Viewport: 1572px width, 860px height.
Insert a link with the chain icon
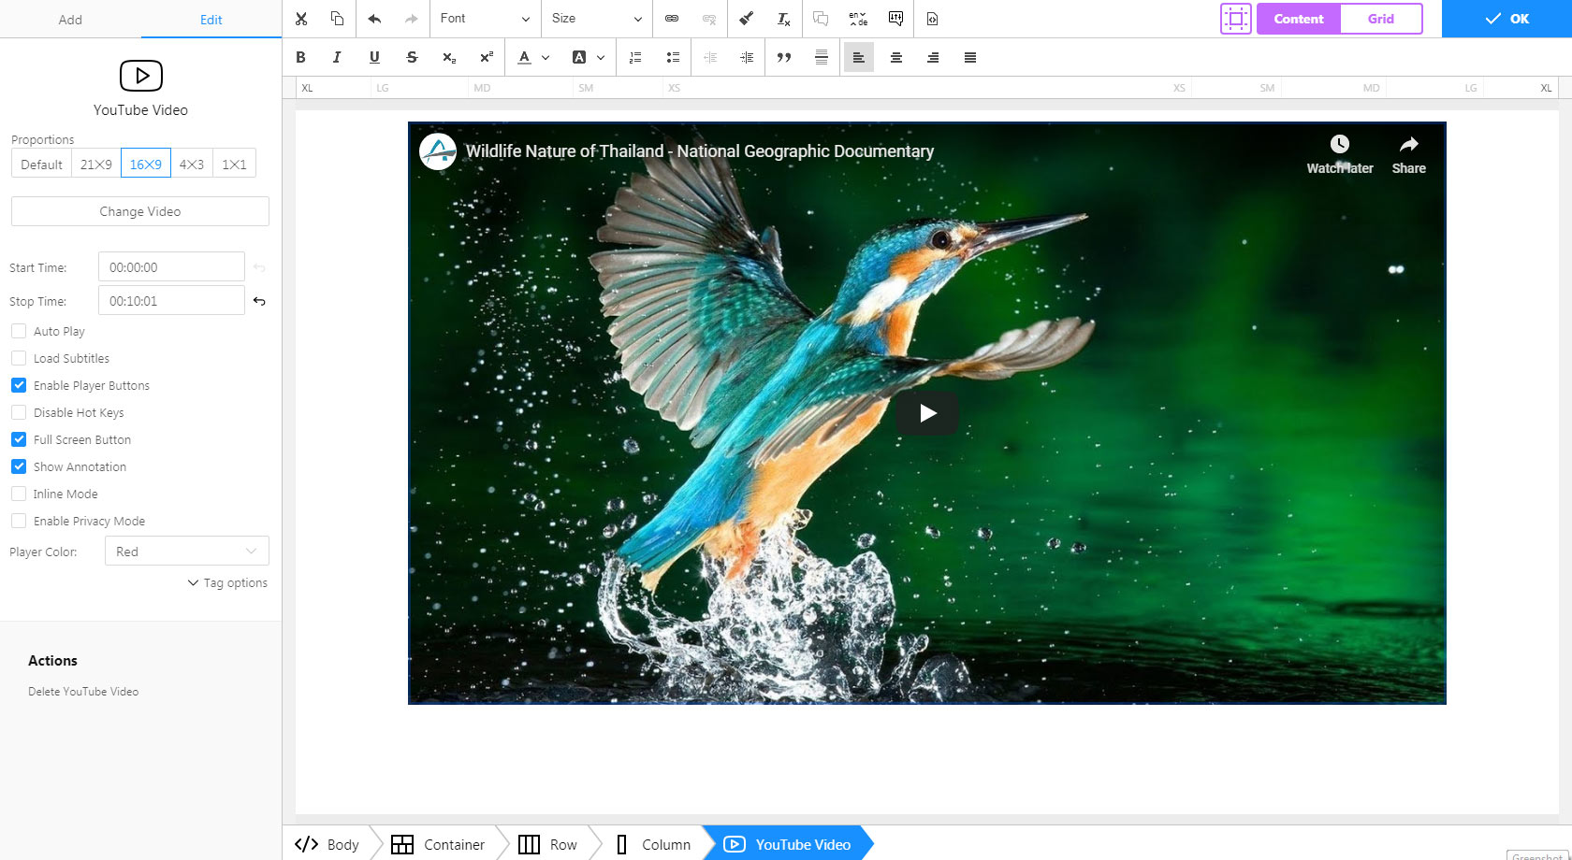[672, 19]
